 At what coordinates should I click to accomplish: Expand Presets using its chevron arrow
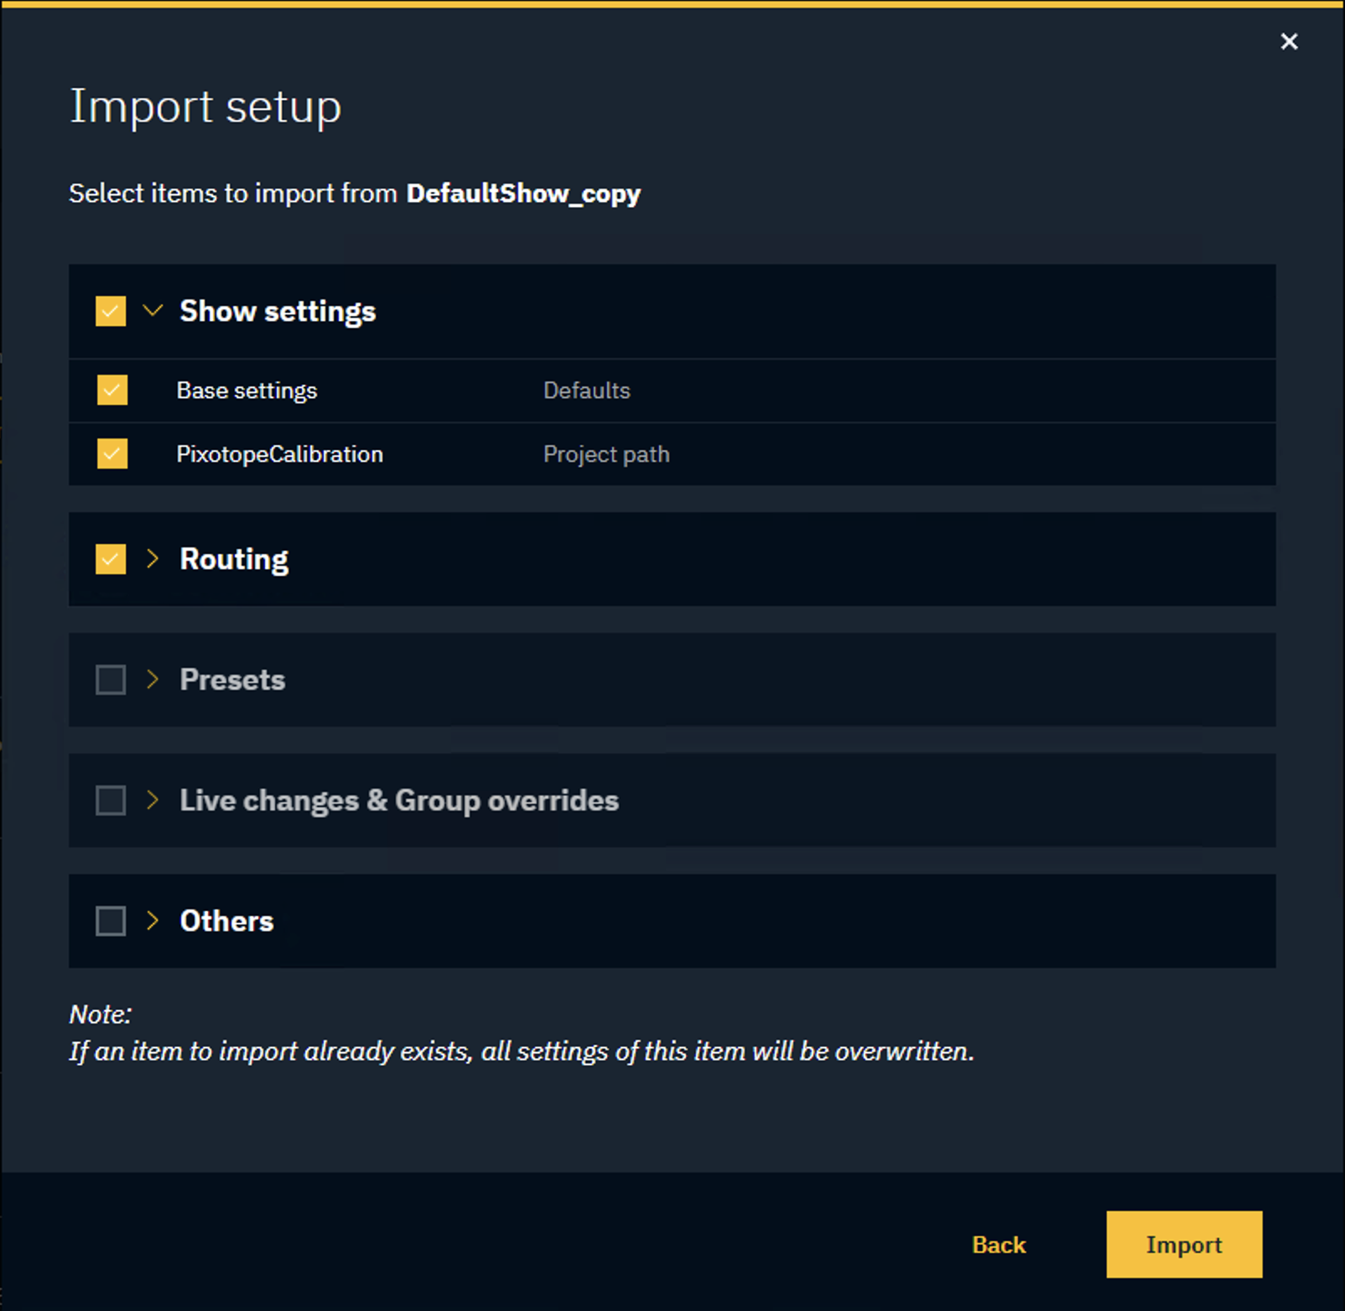(x=153, y=680)
